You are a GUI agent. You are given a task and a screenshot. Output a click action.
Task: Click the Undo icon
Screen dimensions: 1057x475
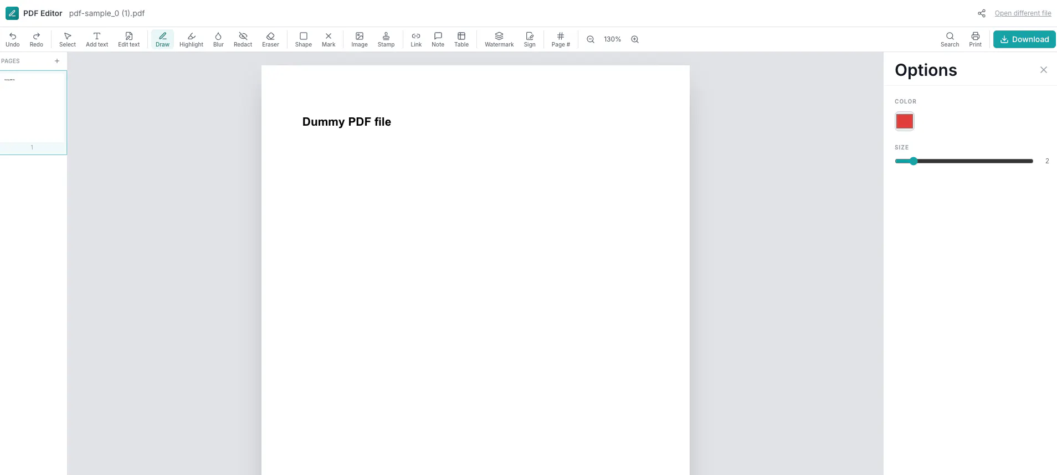12,39
